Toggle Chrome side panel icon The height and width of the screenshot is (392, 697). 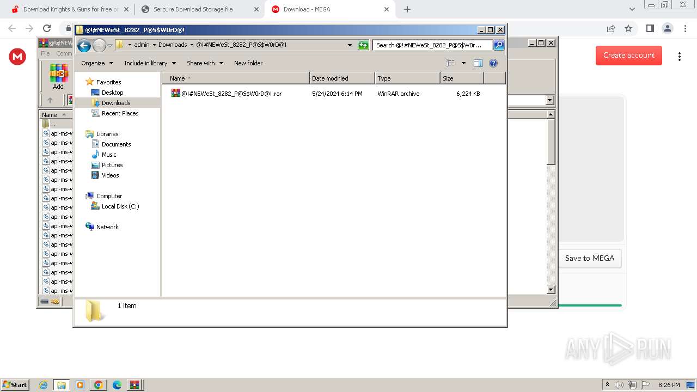[650, 29]
